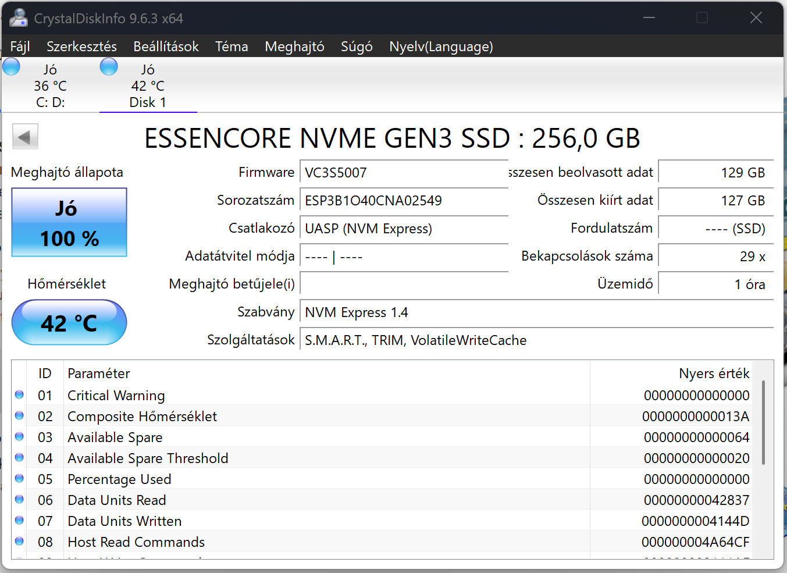Screen dimensions: 787x573
Task: Click the status dot beside Available Spare Threshold
Action: pos(19,458)
